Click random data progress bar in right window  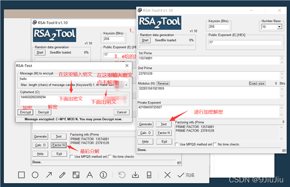coord(167,46)
